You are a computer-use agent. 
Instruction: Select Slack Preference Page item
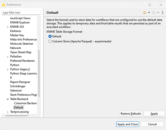(x=24, y=95)
